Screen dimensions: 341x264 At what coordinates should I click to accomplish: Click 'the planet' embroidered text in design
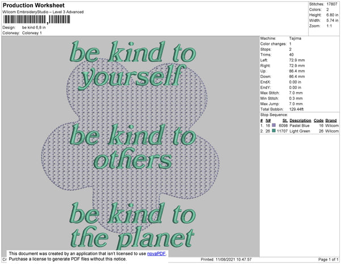tap(132, 238)
